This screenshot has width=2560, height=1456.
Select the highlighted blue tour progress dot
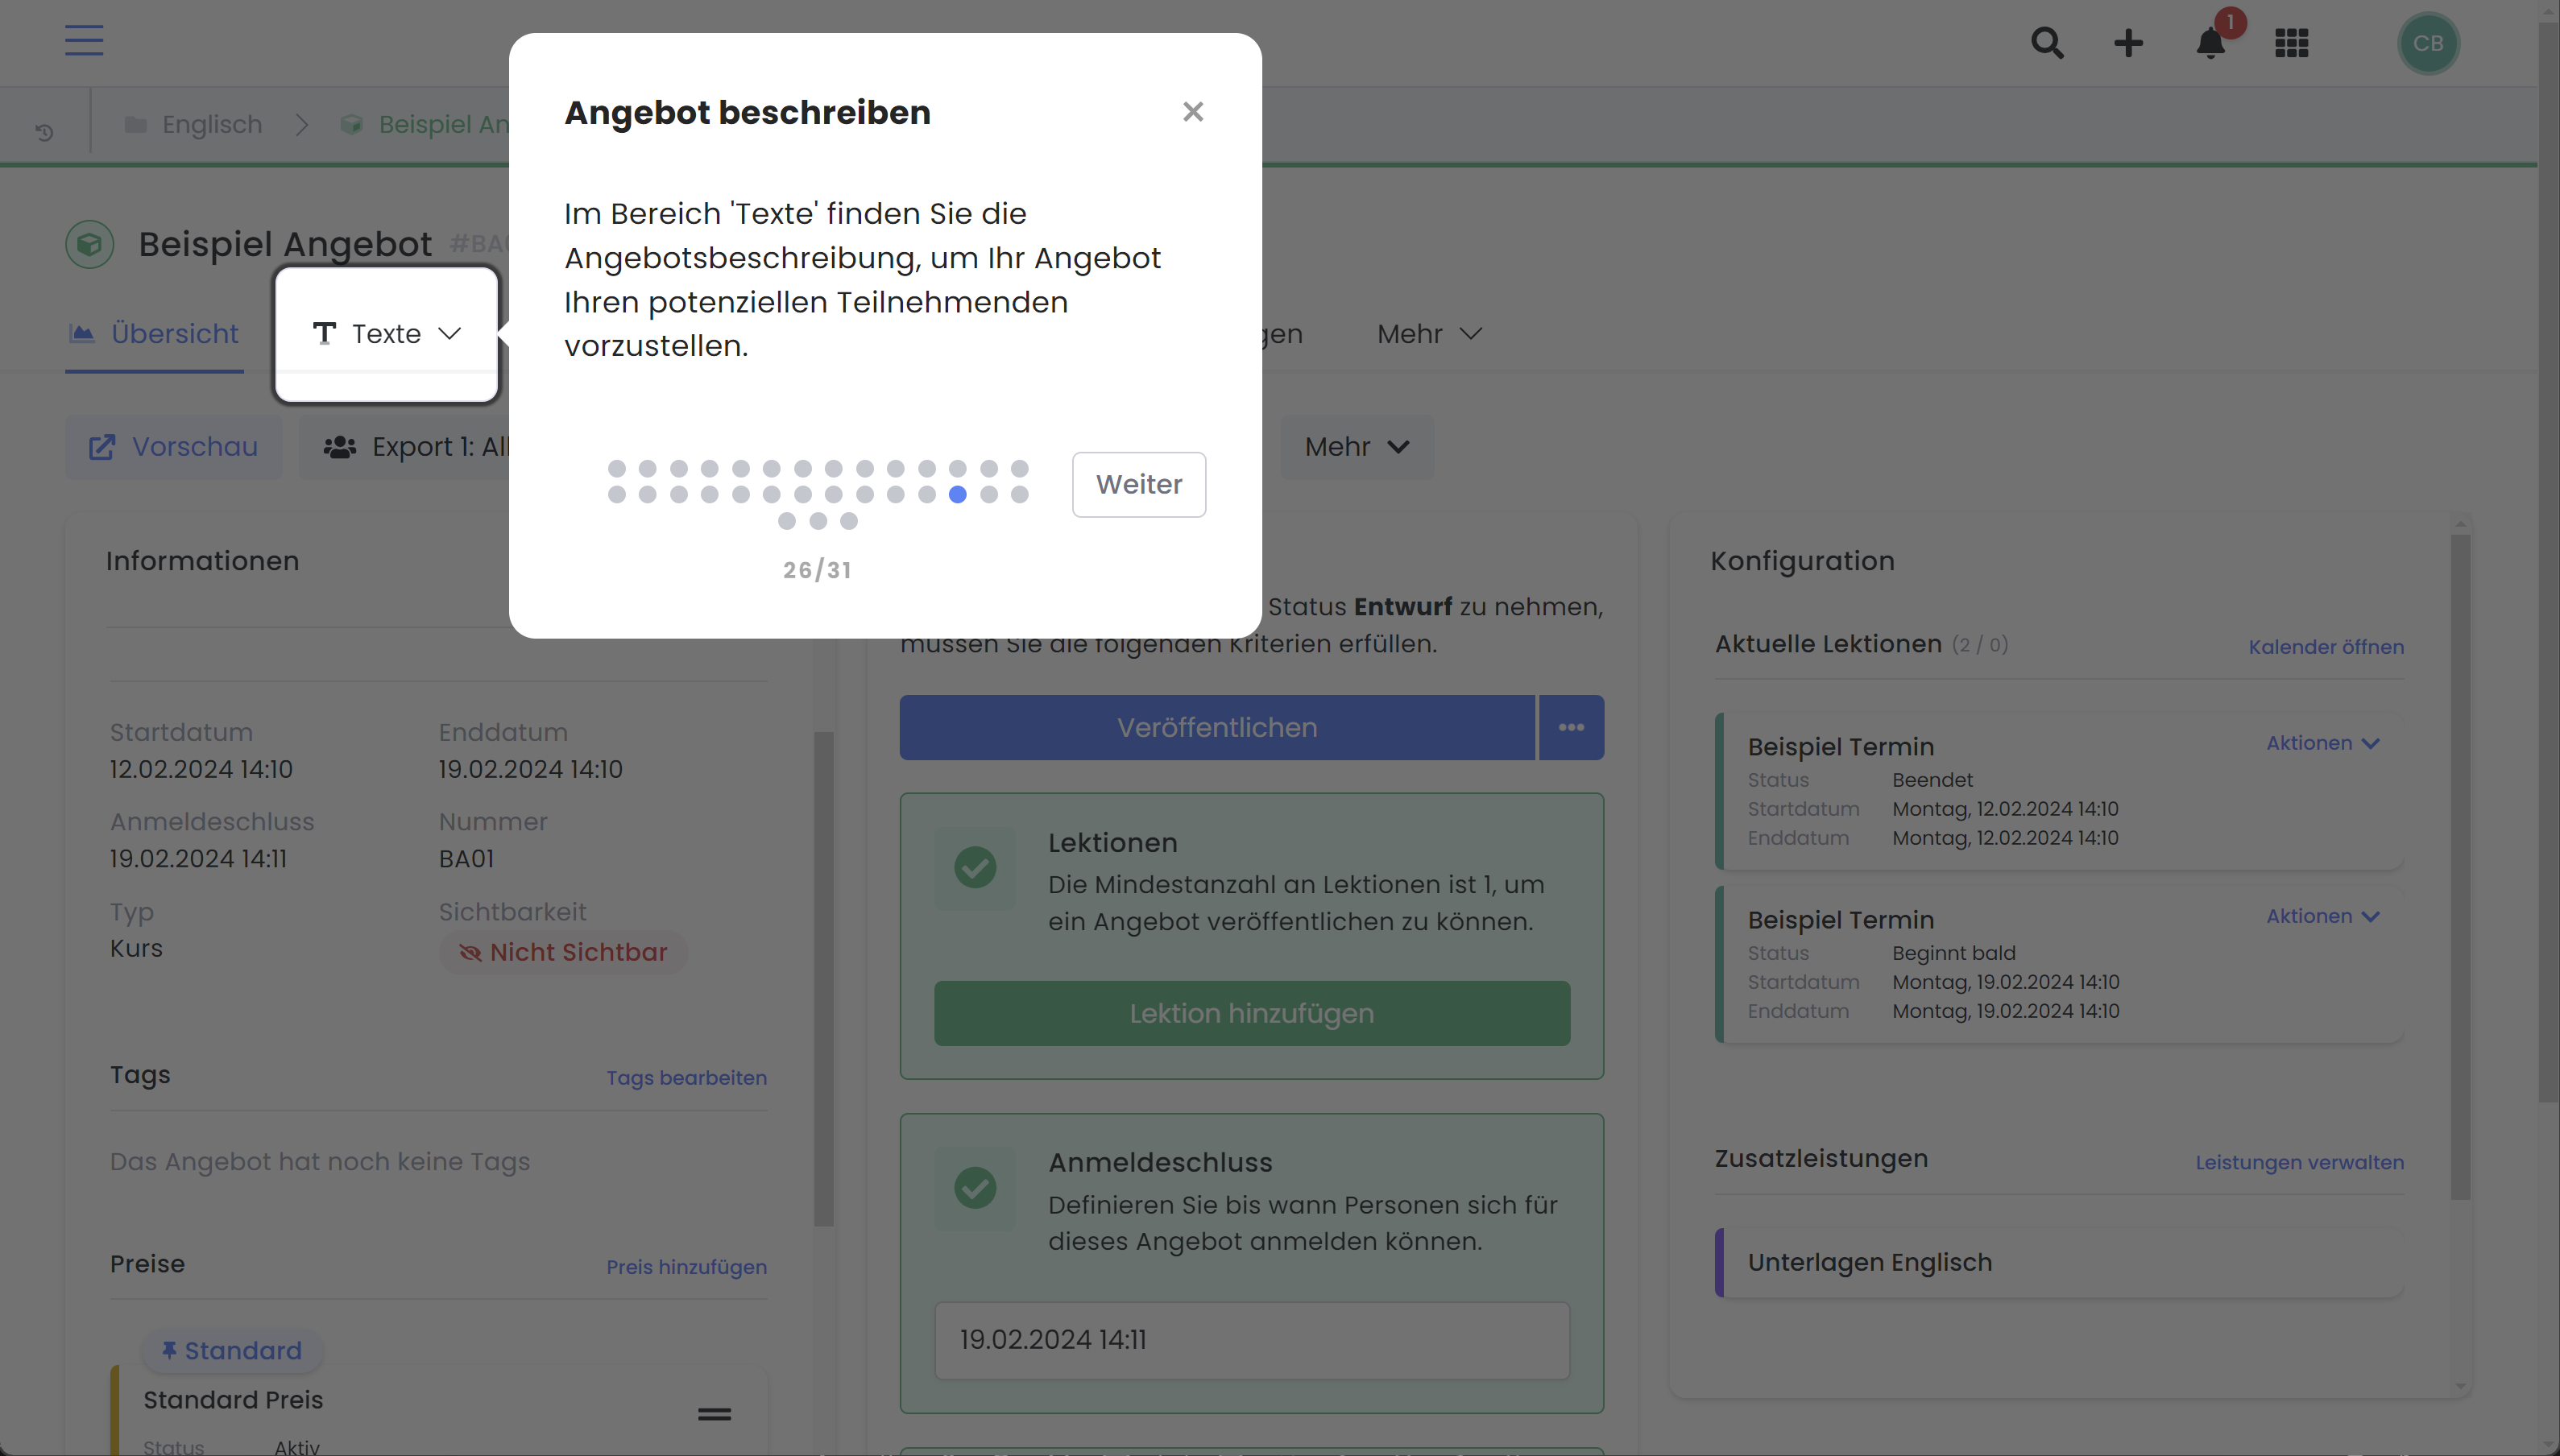957,494
